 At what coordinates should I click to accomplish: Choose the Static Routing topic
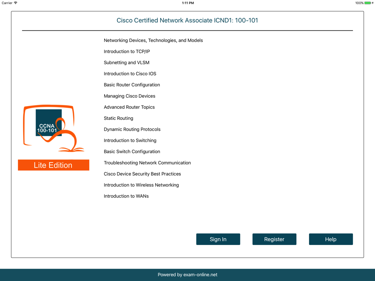pos(118,118)
